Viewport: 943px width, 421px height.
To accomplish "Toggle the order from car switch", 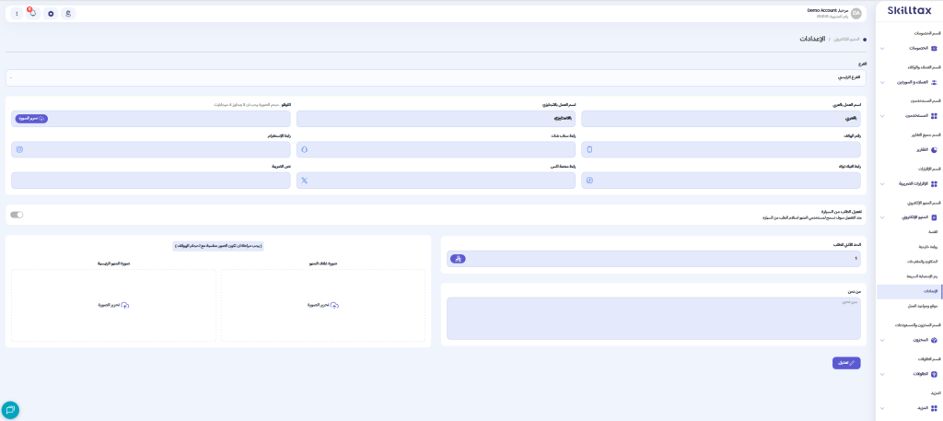I will coord(17,215).
